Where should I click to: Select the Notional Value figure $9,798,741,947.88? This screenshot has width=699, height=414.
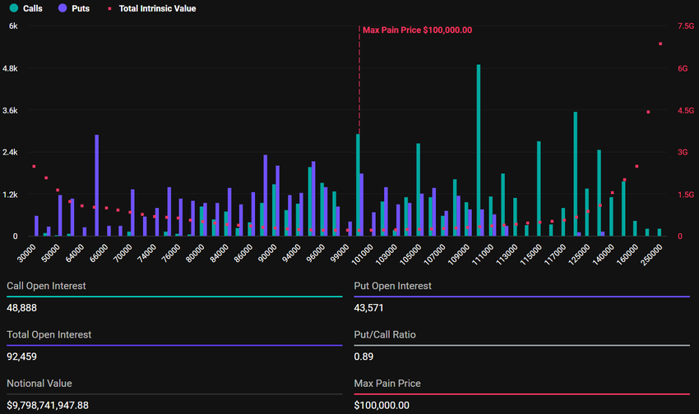pos(48,405)
